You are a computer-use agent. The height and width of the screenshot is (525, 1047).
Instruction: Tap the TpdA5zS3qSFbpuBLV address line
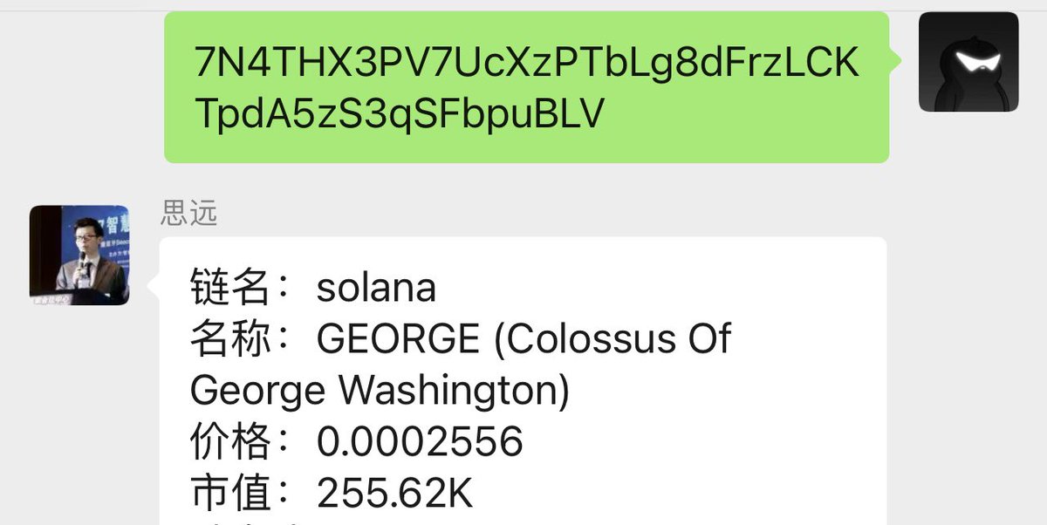click(x=399, y=113)
